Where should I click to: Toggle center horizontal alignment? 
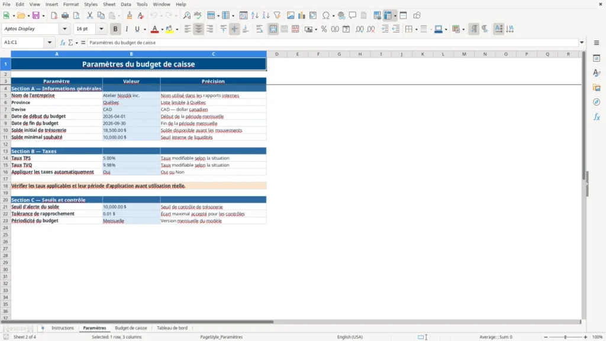click(199, 29)
